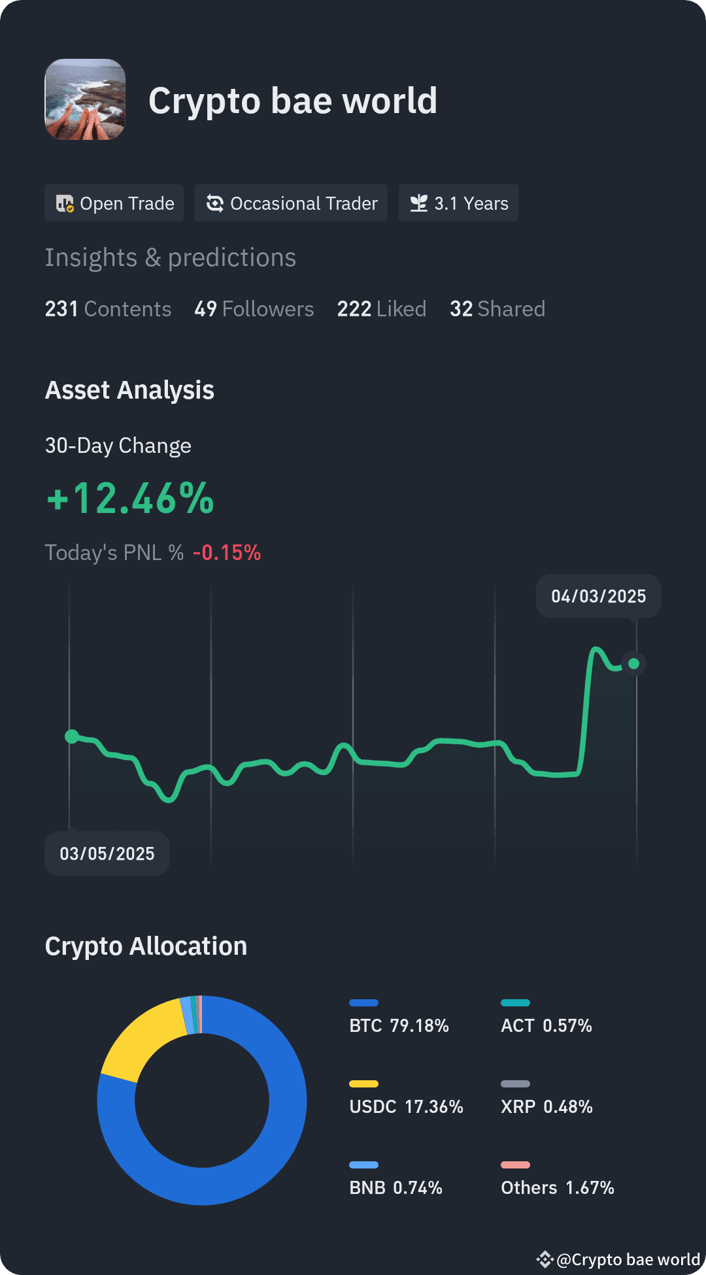Select the 32 Shared stat
Image resolution: width=706 pixels, height=1275 pixels.
497,309
